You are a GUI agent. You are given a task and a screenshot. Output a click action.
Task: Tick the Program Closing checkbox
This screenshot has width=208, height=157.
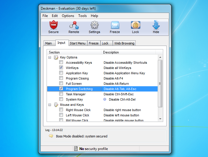61,78
